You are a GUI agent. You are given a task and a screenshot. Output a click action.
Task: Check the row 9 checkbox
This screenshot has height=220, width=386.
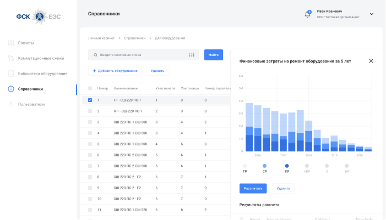click(90, 188)
